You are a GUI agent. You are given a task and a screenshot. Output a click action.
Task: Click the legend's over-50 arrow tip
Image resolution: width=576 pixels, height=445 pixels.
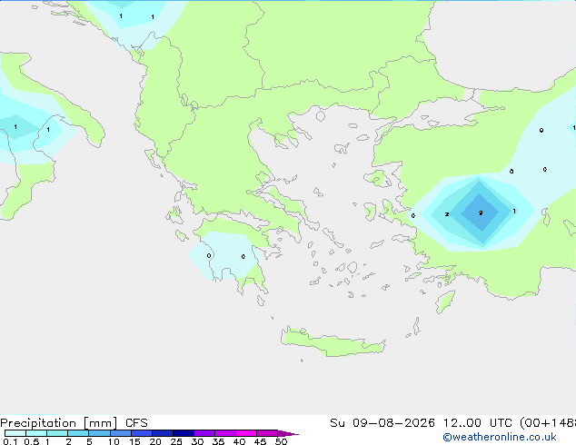pos(288,433)
